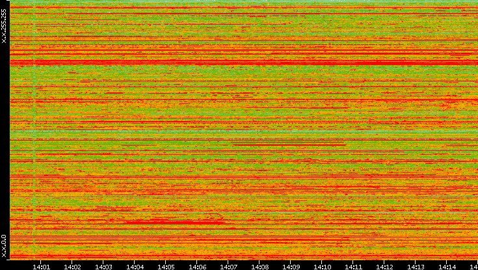Click the 14:14 time axis label
This screenshot has height=270, width=478.
click(x=447, y=267)
